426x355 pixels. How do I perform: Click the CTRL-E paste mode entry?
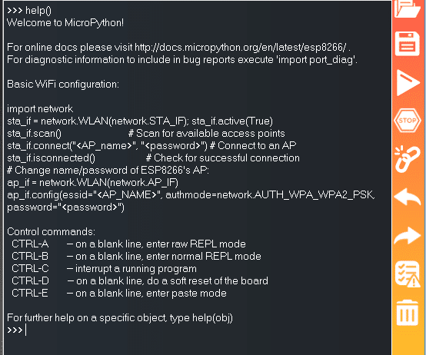point(119,293)
